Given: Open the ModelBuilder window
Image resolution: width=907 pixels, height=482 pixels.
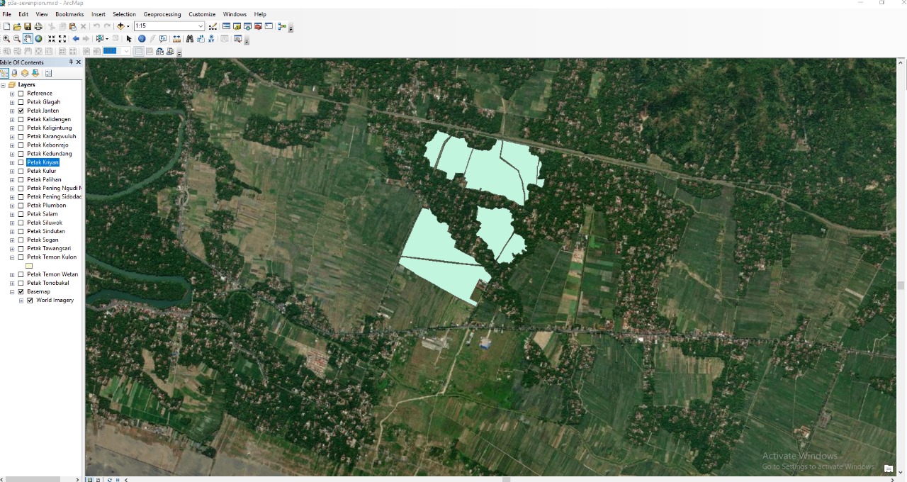Looking at the screenshot, I should (x=282, y=26).
